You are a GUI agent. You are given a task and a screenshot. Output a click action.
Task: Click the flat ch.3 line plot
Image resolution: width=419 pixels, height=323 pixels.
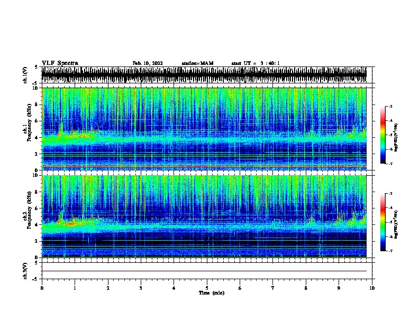[x=204, y=271]
